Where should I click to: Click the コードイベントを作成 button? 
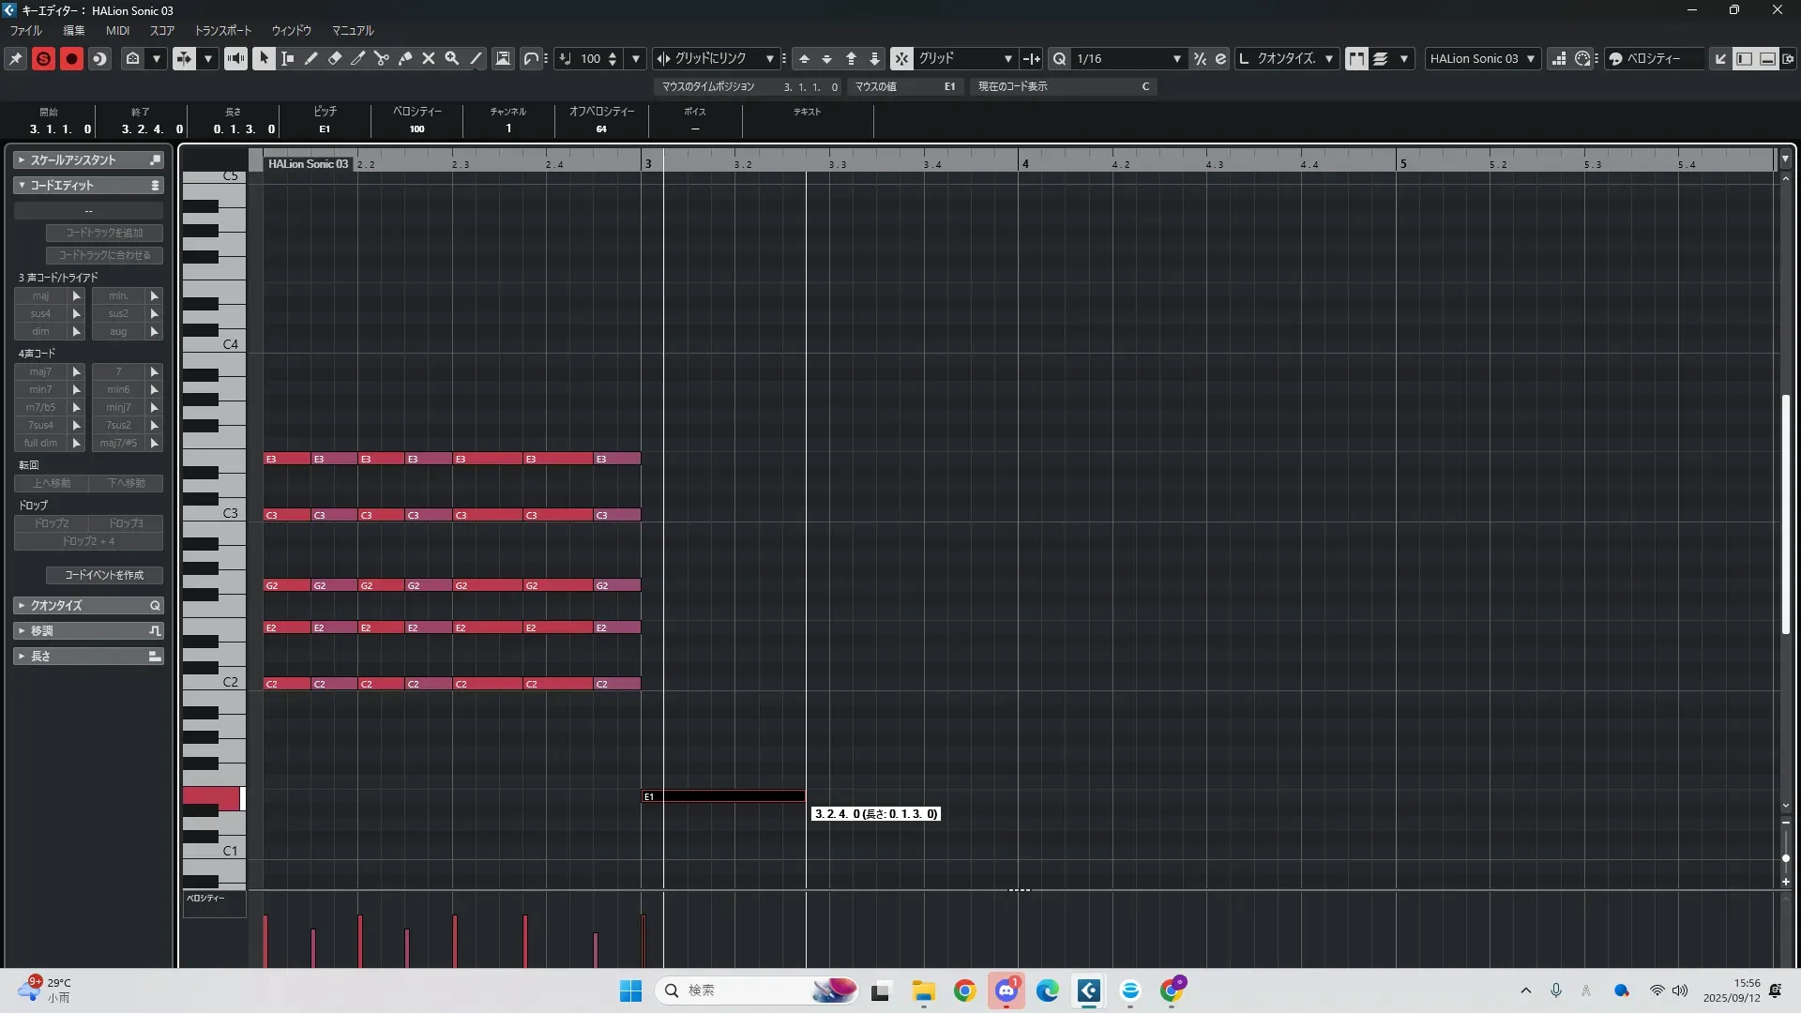104,575
